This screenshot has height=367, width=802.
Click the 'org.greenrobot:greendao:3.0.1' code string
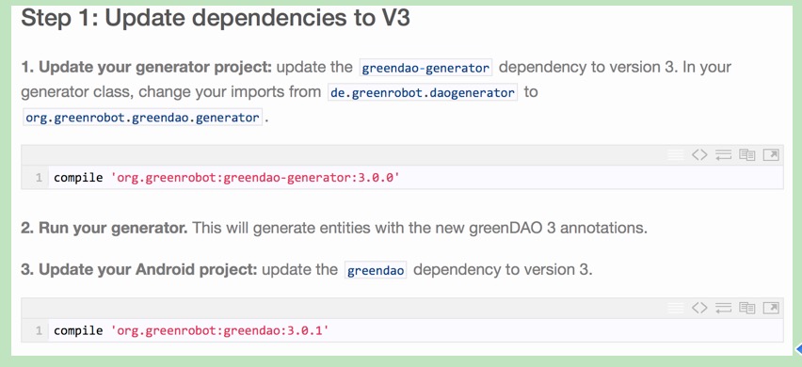coord(219,330)
